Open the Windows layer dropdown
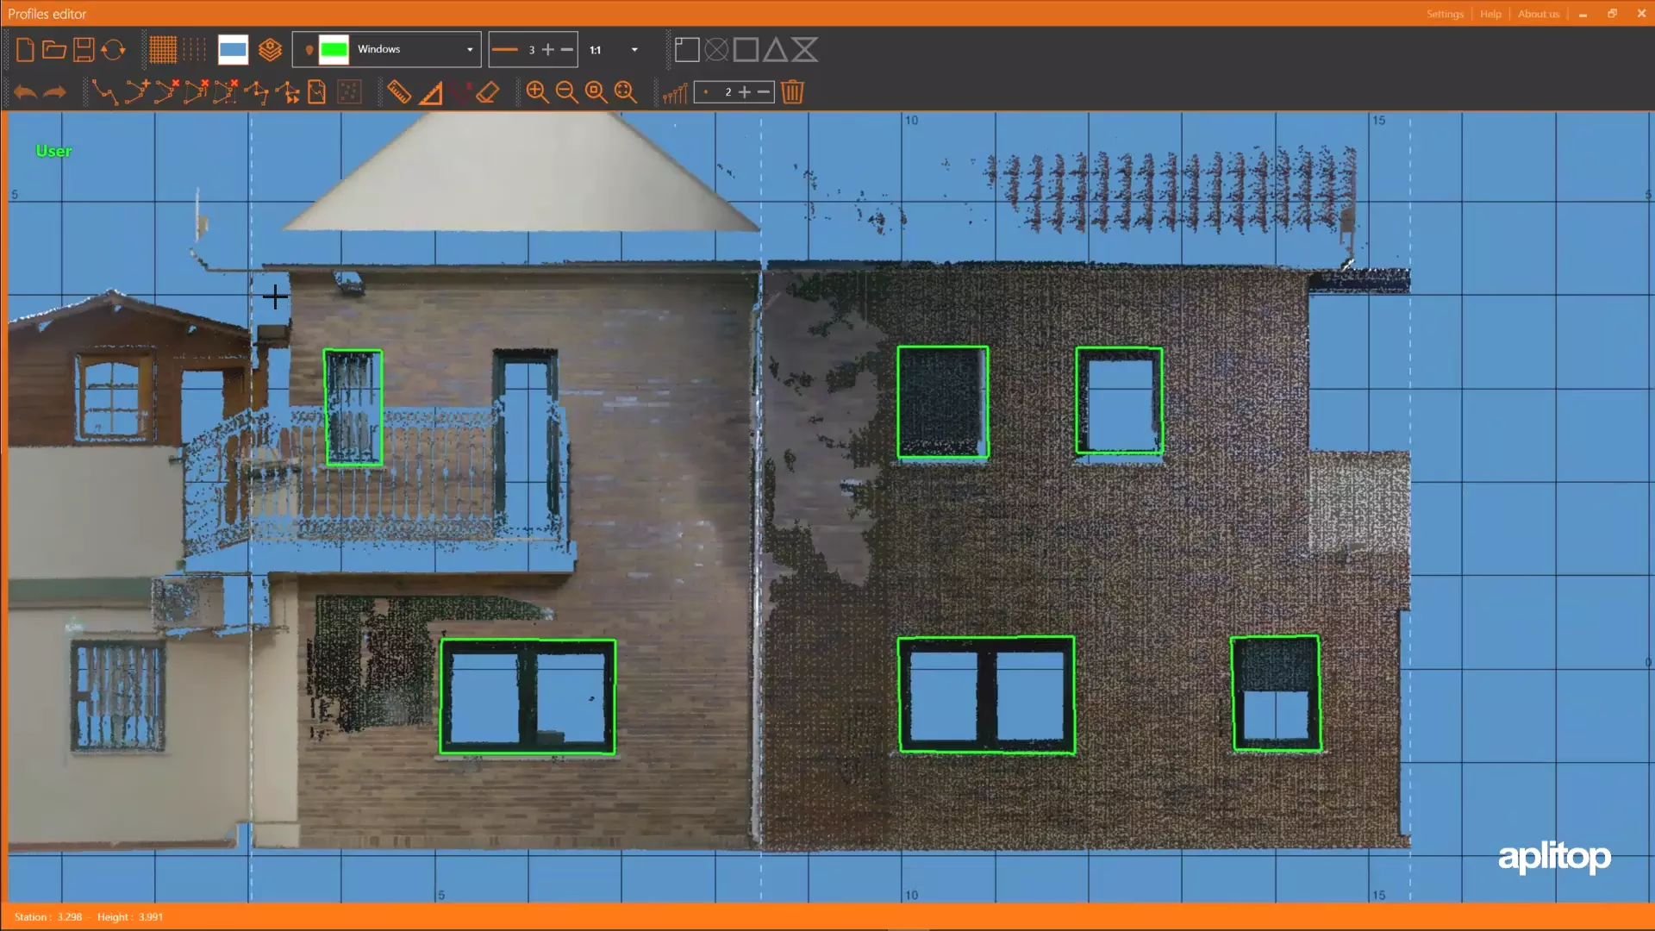1655x931 pixels. [x=468, y=49]
